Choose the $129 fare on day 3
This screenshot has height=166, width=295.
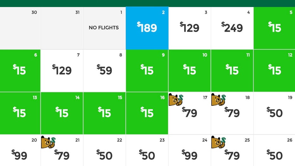pos(190,28)
